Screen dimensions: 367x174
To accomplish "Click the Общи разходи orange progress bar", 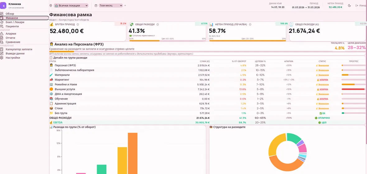I will [x=144, y=41].
